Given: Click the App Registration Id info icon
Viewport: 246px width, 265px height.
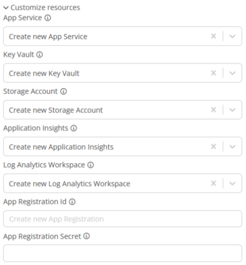Looking at the screenshot, I should (72, 202).
